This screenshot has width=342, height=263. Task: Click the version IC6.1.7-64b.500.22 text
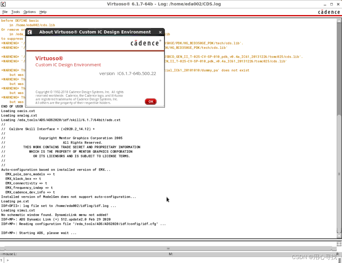128,73
